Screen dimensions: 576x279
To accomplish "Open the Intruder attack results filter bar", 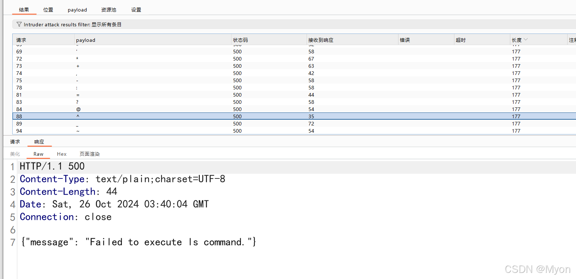I will pos(72,25).
